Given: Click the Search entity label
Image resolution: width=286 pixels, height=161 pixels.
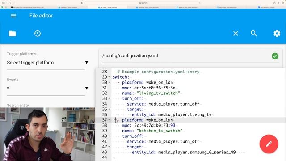Looking at the screenshot, I should (18, 106).
